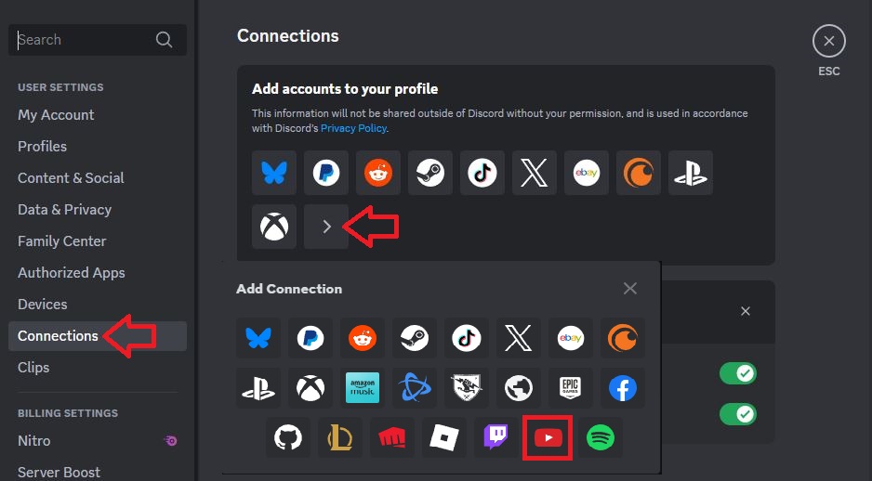The width and height of the screenshot is (872, 481).
Task: Go to Data & Privacy settings
Action: [x=64, y=210]
